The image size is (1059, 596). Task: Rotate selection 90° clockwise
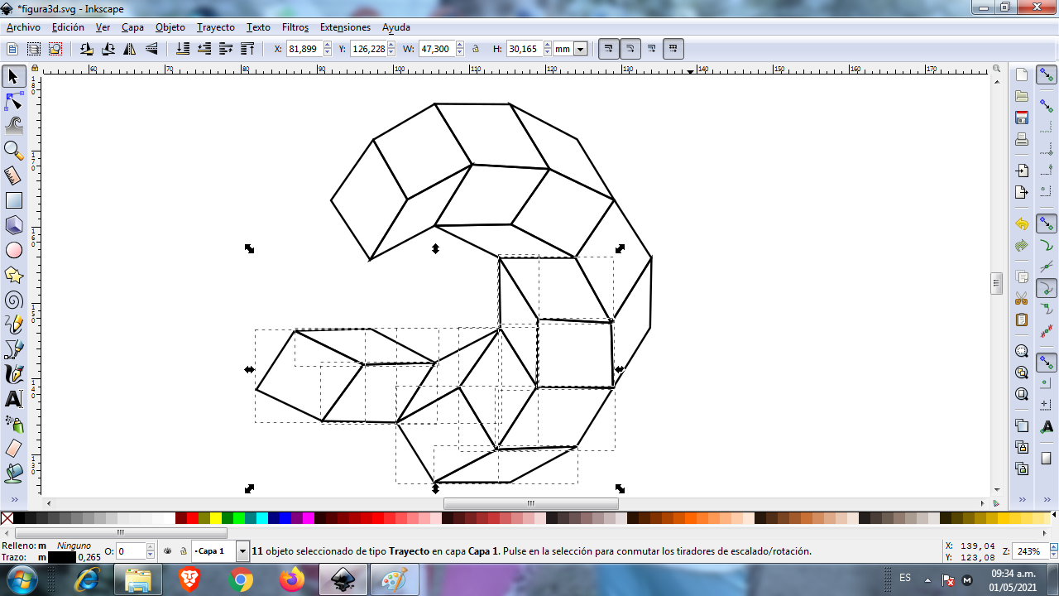pyautogui.click(x=108, y=49)
